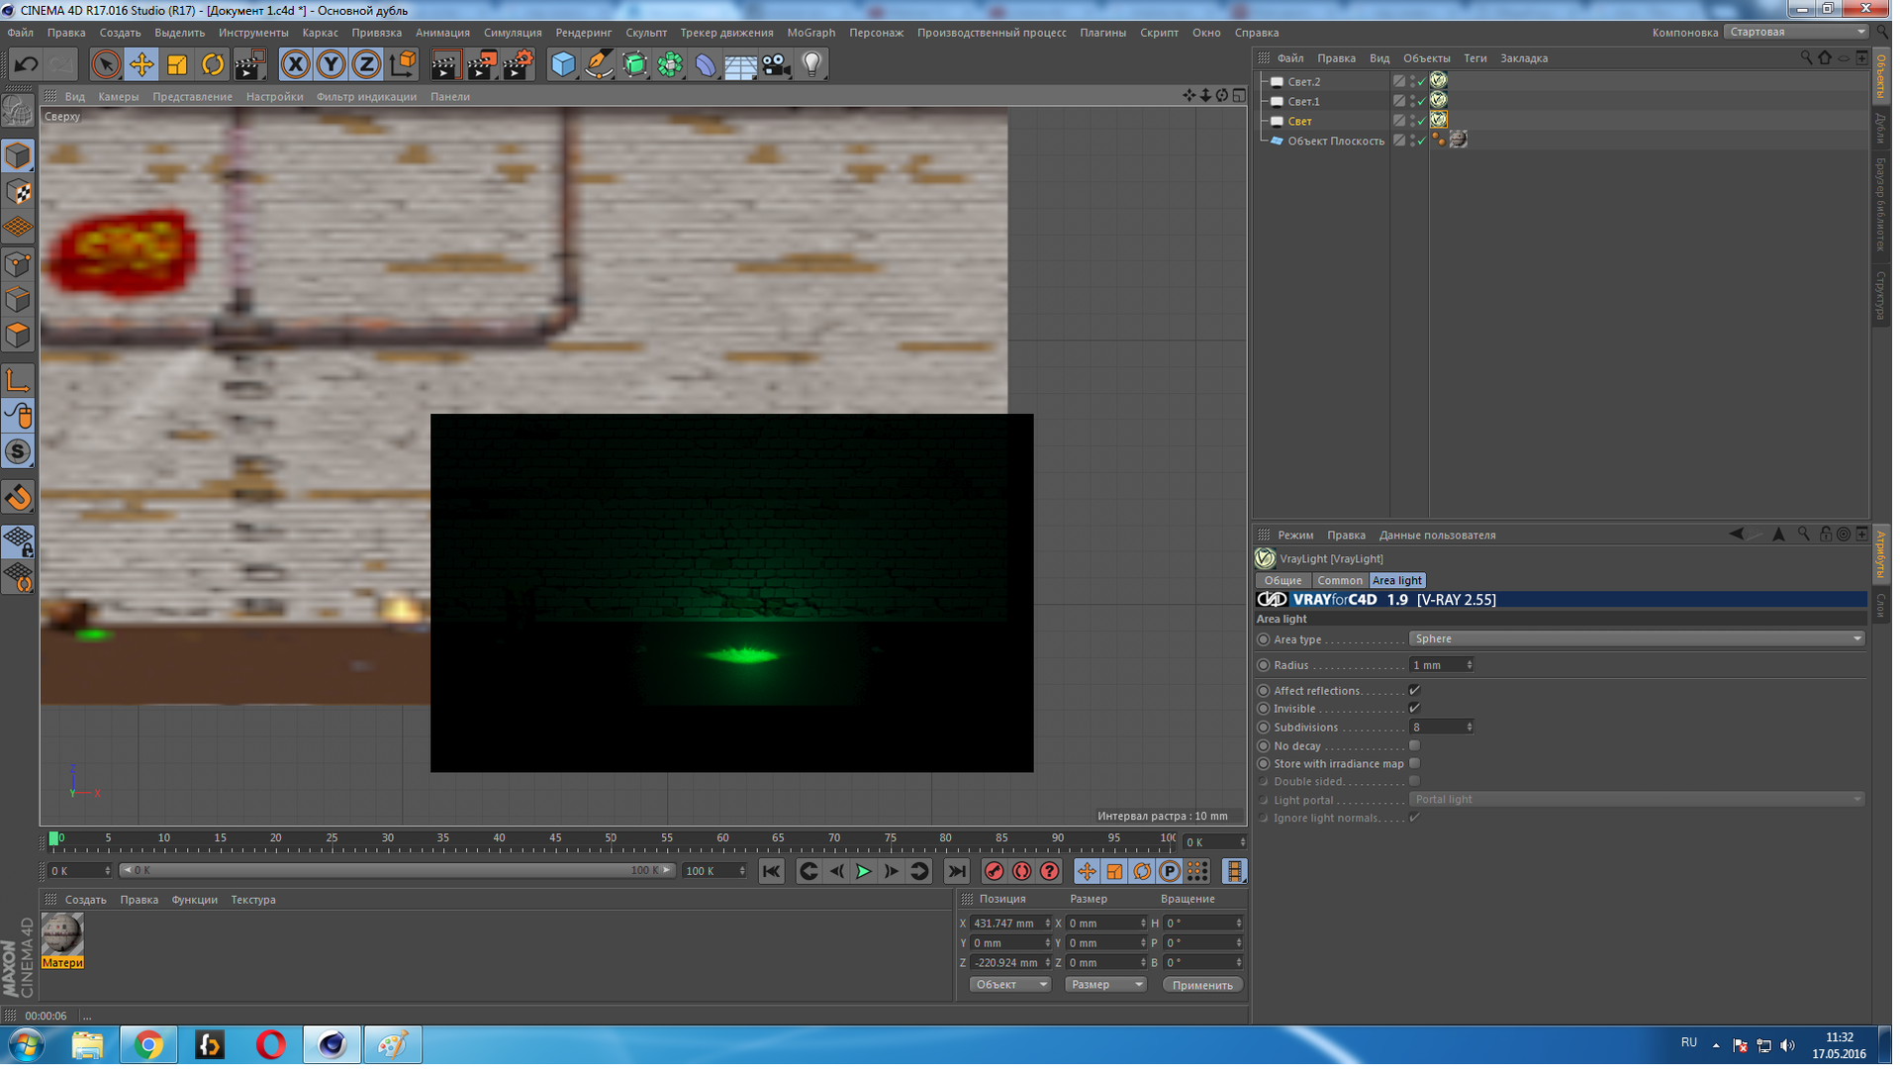Screen dimensions: 1900x1073
Task: Toggle the Snap S icon
Action: [x=18, y=453]
